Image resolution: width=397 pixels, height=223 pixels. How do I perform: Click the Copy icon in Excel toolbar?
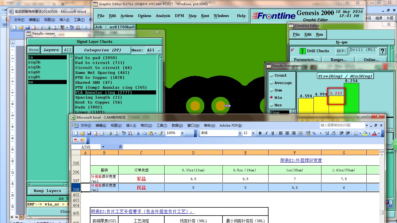point(144,133)
